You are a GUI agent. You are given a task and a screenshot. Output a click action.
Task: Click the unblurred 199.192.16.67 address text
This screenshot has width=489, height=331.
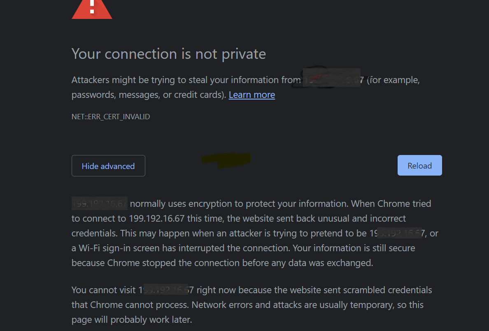click(x=156, y=218)
